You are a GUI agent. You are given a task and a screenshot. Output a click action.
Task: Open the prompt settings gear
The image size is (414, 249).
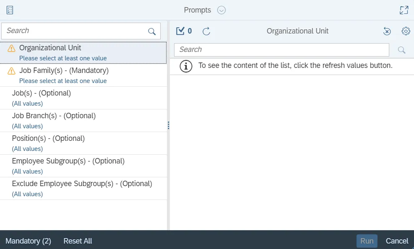406,31
